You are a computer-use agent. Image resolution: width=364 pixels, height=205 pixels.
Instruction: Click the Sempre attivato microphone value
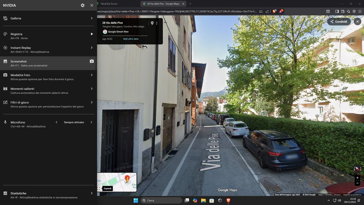pyautogui.click(x=74, y=122)
